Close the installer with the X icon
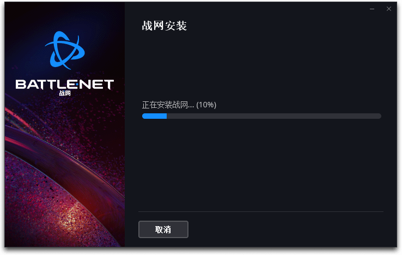The image size is (402, 255). tap(389, 9)
